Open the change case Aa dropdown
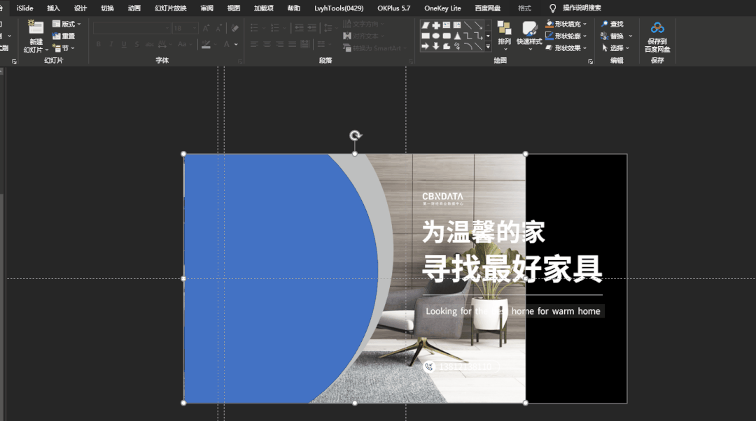 click(184, 44)
